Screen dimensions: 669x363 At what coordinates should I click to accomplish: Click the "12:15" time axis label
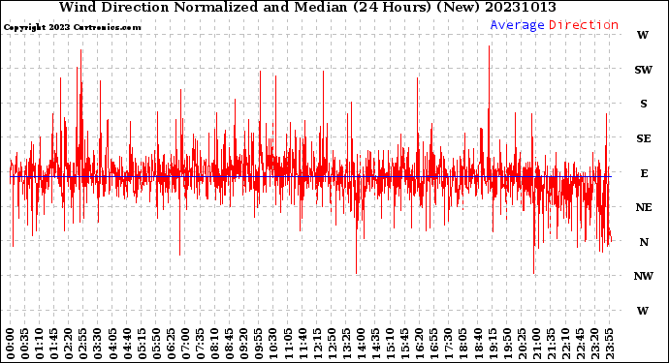click(x=317, y=344)
